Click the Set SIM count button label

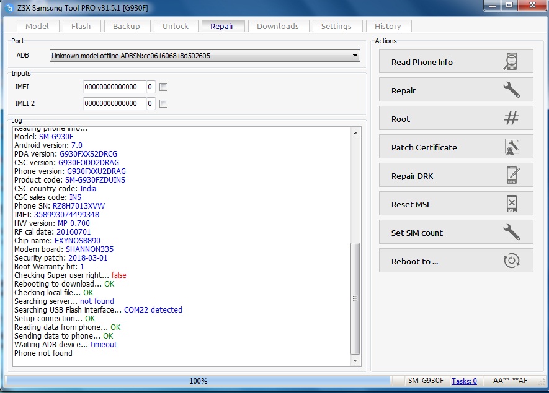pos(417,233)
